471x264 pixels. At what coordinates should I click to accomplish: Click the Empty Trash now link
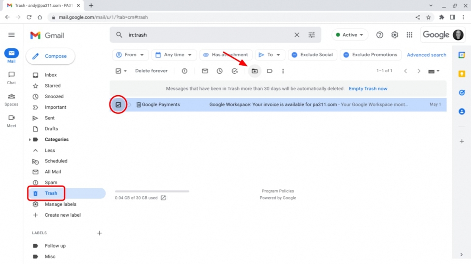coord(368,88)
